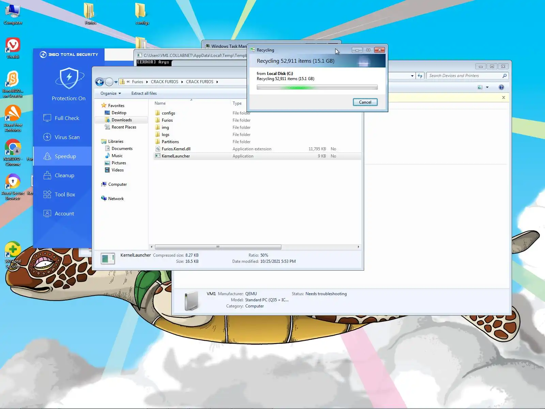Open the Furios folder on the desktop
The width and height of the screenshot is (545, 409).
(x=90, y=14)
